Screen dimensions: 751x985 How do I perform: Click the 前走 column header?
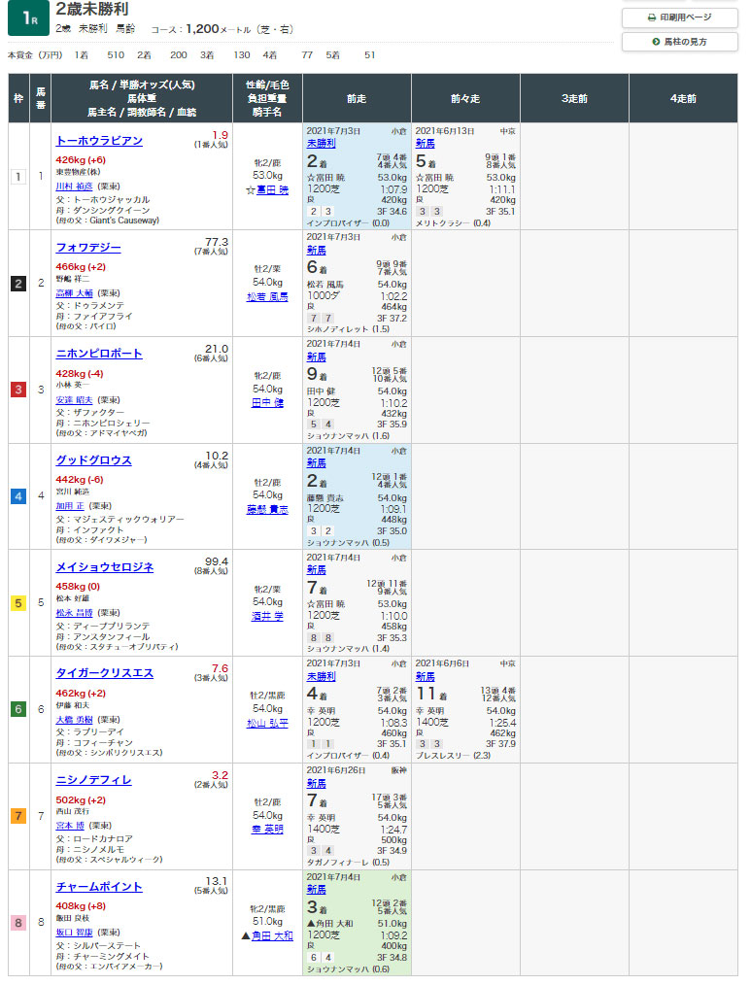(x=357, y=98)
